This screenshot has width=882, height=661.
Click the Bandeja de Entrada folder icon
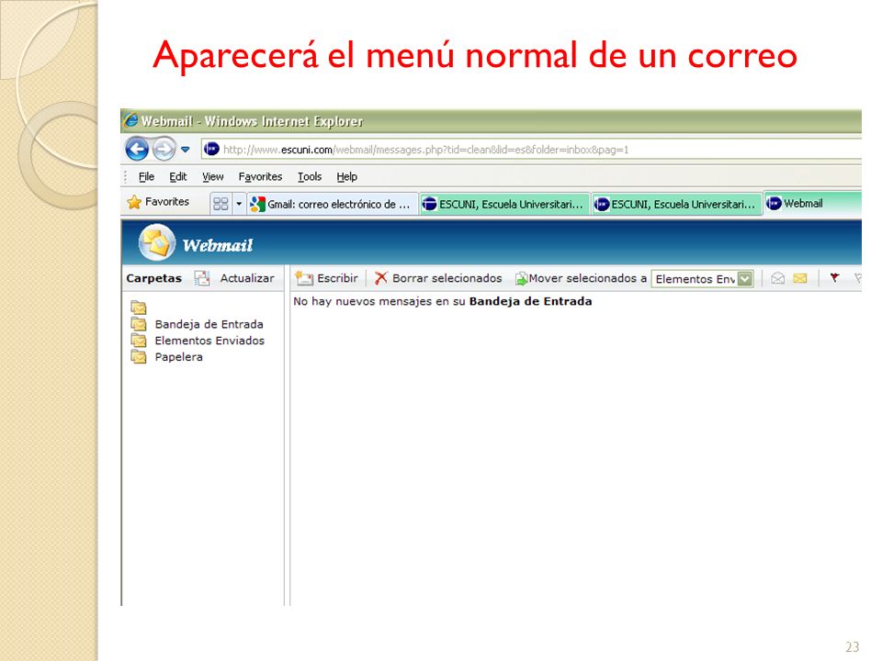coord(139,324)
